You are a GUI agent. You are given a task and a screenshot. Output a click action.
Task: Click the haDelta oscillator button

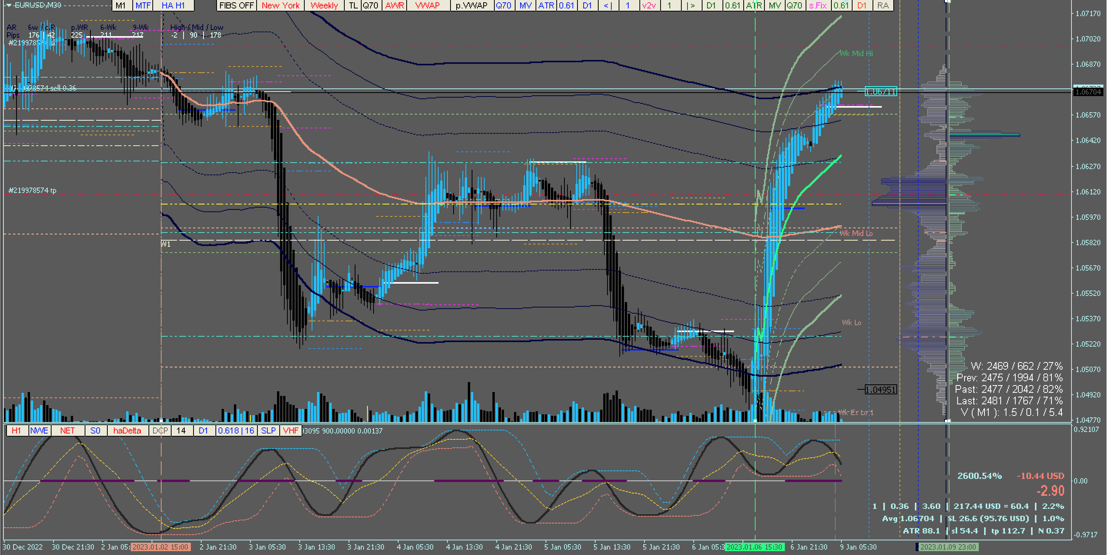[127, 430]
